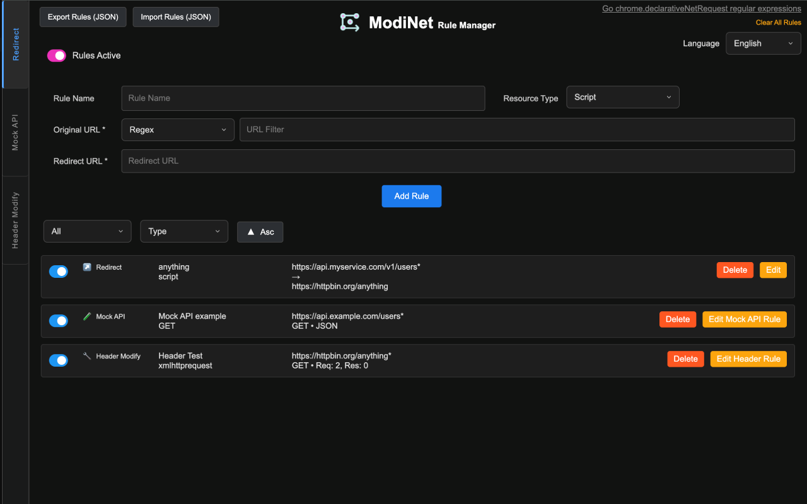The image size is (807, 504).
Task: Disable the Rules Active toggle
Action: point(57,55)
